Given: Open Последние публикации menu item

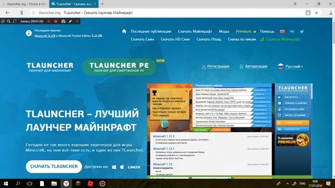Looking at the screenshot, I should (x=151, y=31).
